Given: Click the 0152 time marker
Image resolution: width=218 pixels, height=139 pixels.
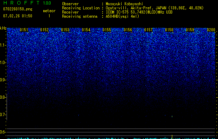Looking at the screenshot, I should pos(44,30).
